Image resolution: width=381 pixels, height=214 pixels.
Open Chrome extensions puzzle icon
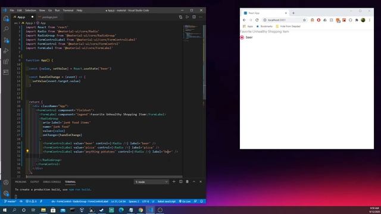(357, 20)
